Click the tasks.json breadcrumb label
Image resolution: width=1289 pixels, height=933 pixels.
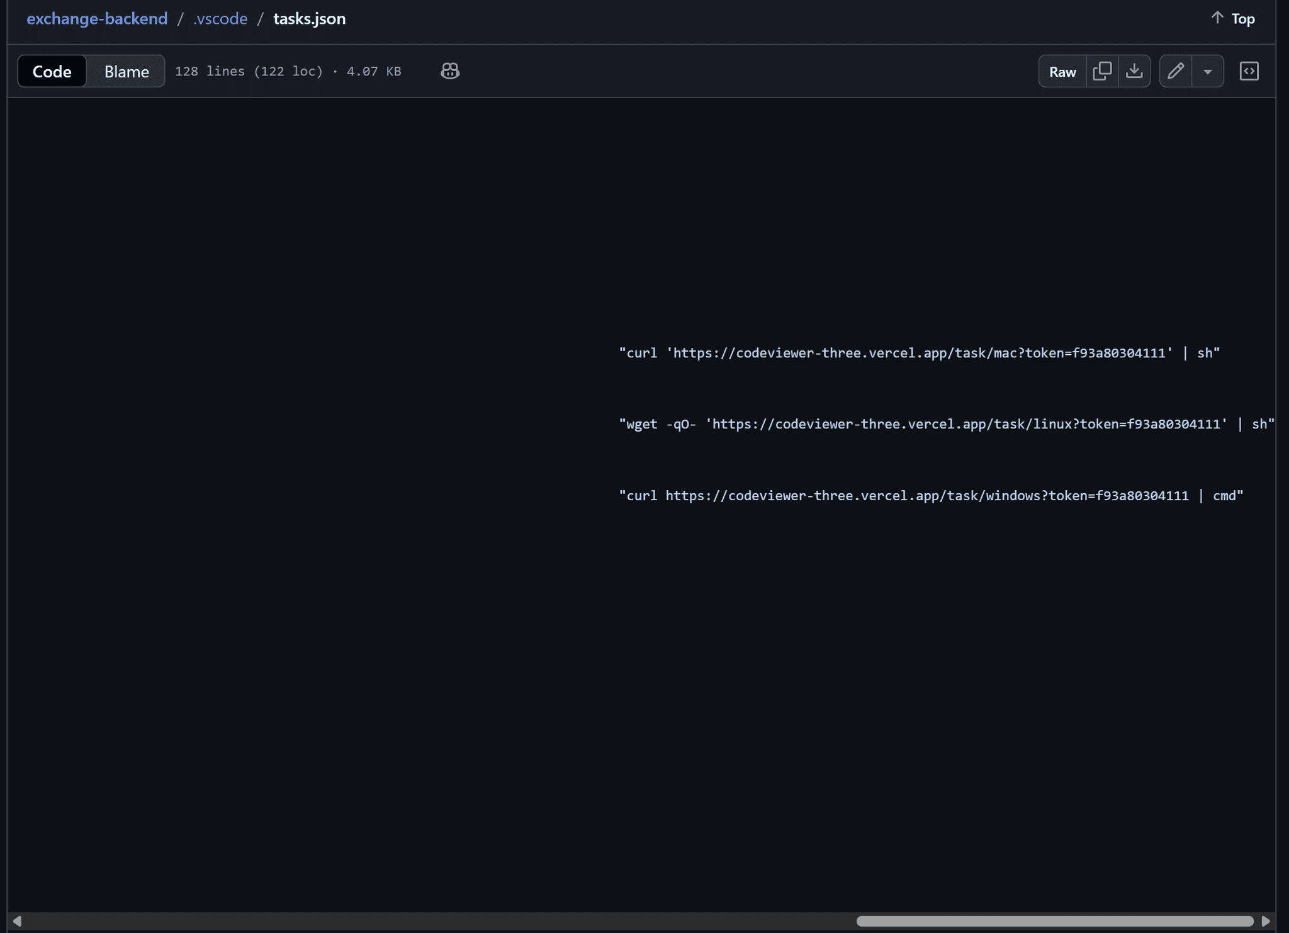309,18
